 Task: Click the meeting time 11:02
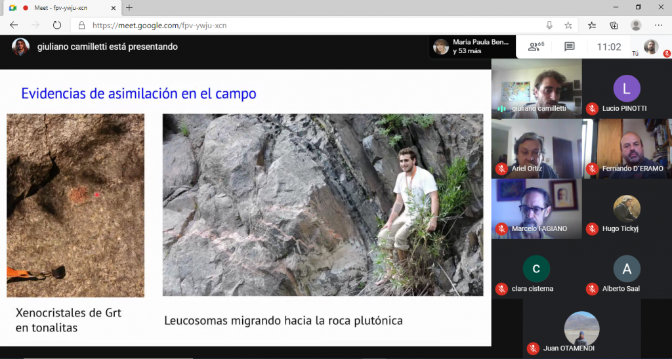click(609, 47)
